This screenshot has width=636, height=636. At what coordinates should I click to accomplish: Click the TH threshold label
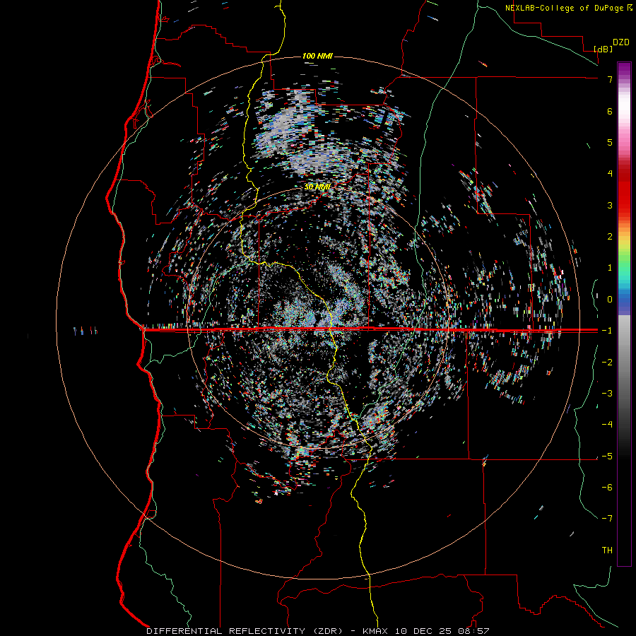coord(607,550)
